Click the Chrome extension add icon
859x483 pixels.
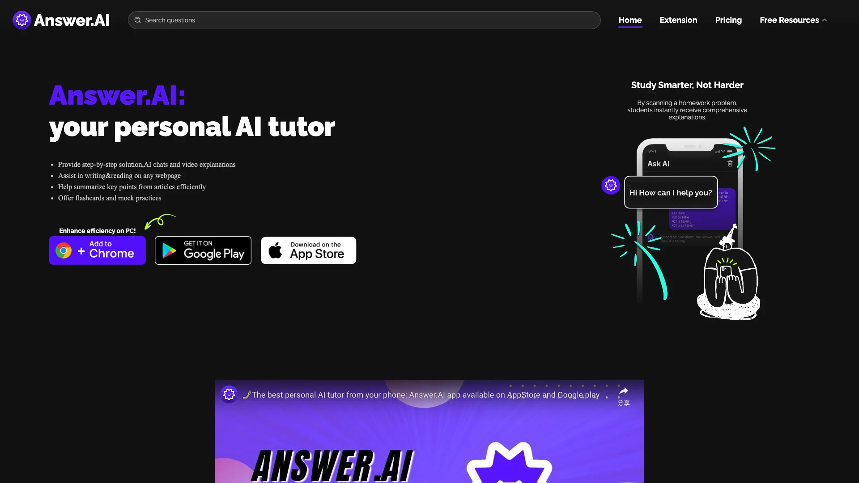point(98,250)
